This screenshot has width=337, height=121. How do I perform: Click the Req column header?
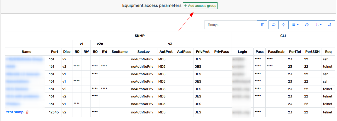click(328, 52)
